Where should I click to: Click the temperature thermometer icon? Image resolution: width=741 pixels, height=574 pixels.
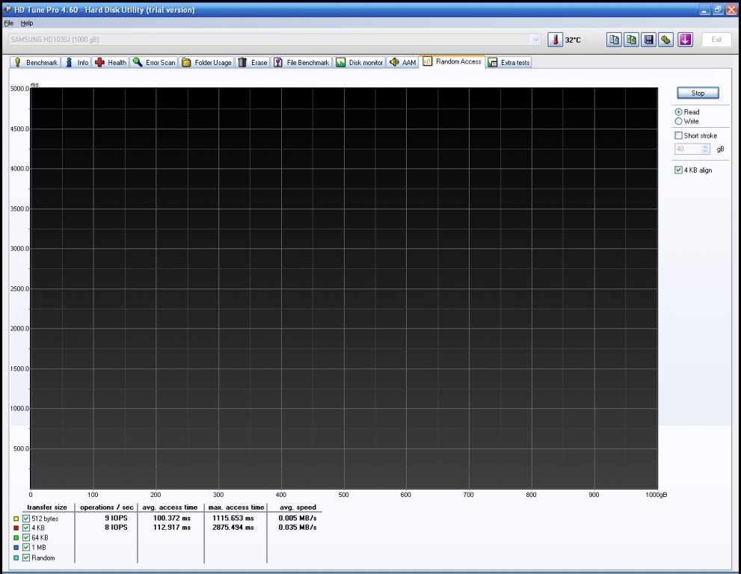click(x=556, y=40)
